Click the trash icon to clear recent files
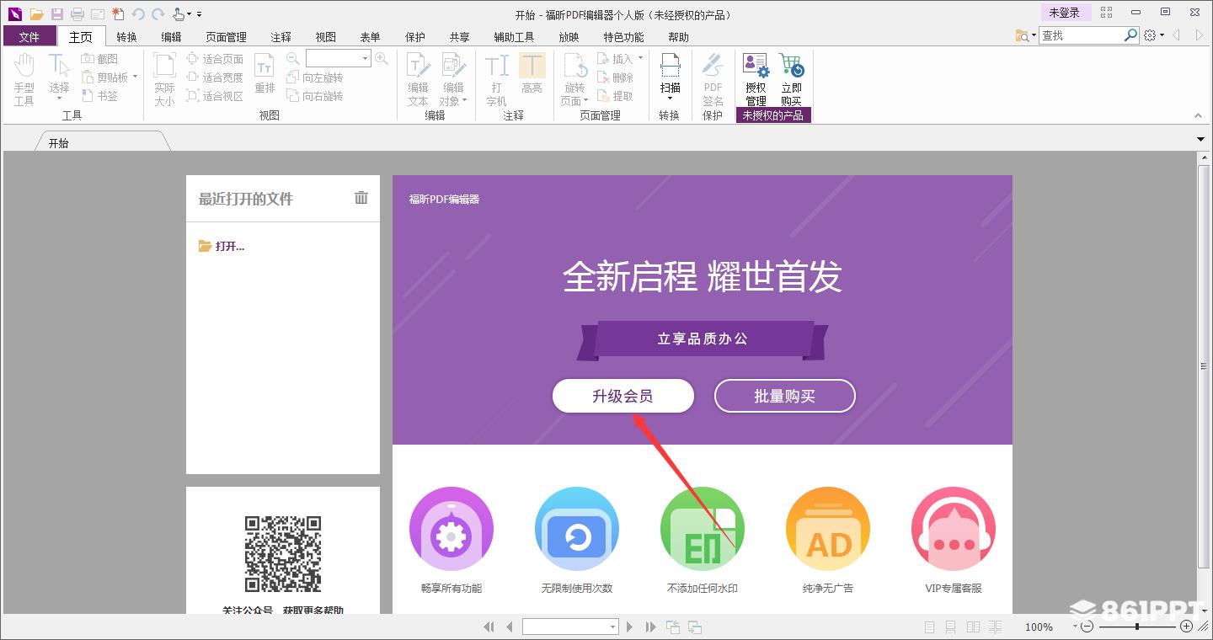 click(x=361, y=198)
